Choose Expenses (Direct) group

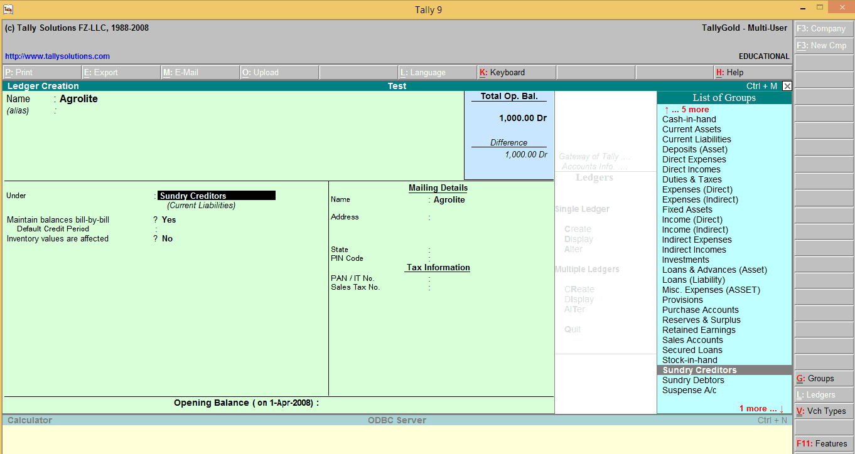pyautogui.click(x=697, y=190)
